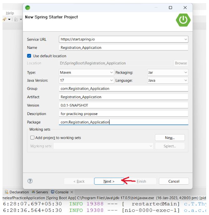This screenshot has width=209, height=215.
Task: Click the New... working set button
Action: (x=170, y=138)
